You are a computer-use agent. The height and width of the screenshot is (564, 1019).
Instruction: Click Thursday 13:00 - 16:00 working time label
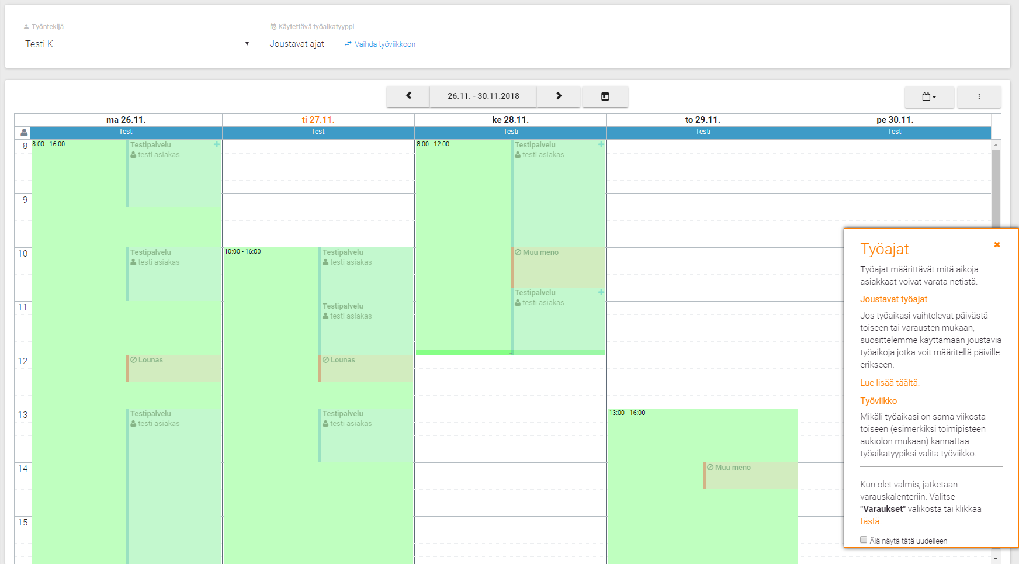tap(627, 413)
